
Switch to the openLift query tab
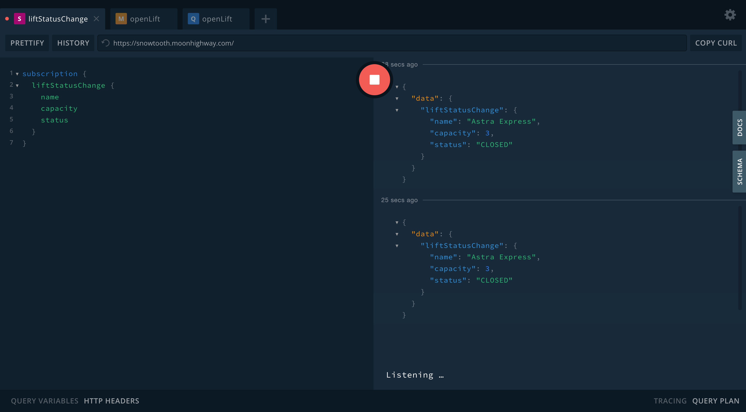click(x=217, y=19)
